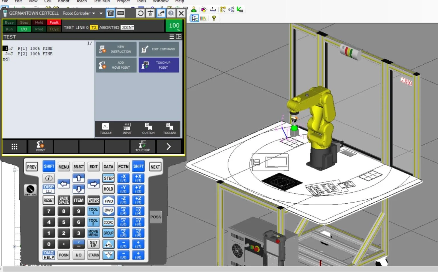
Task: Select program line 2 P[2]
Action: tap(29, 54)
